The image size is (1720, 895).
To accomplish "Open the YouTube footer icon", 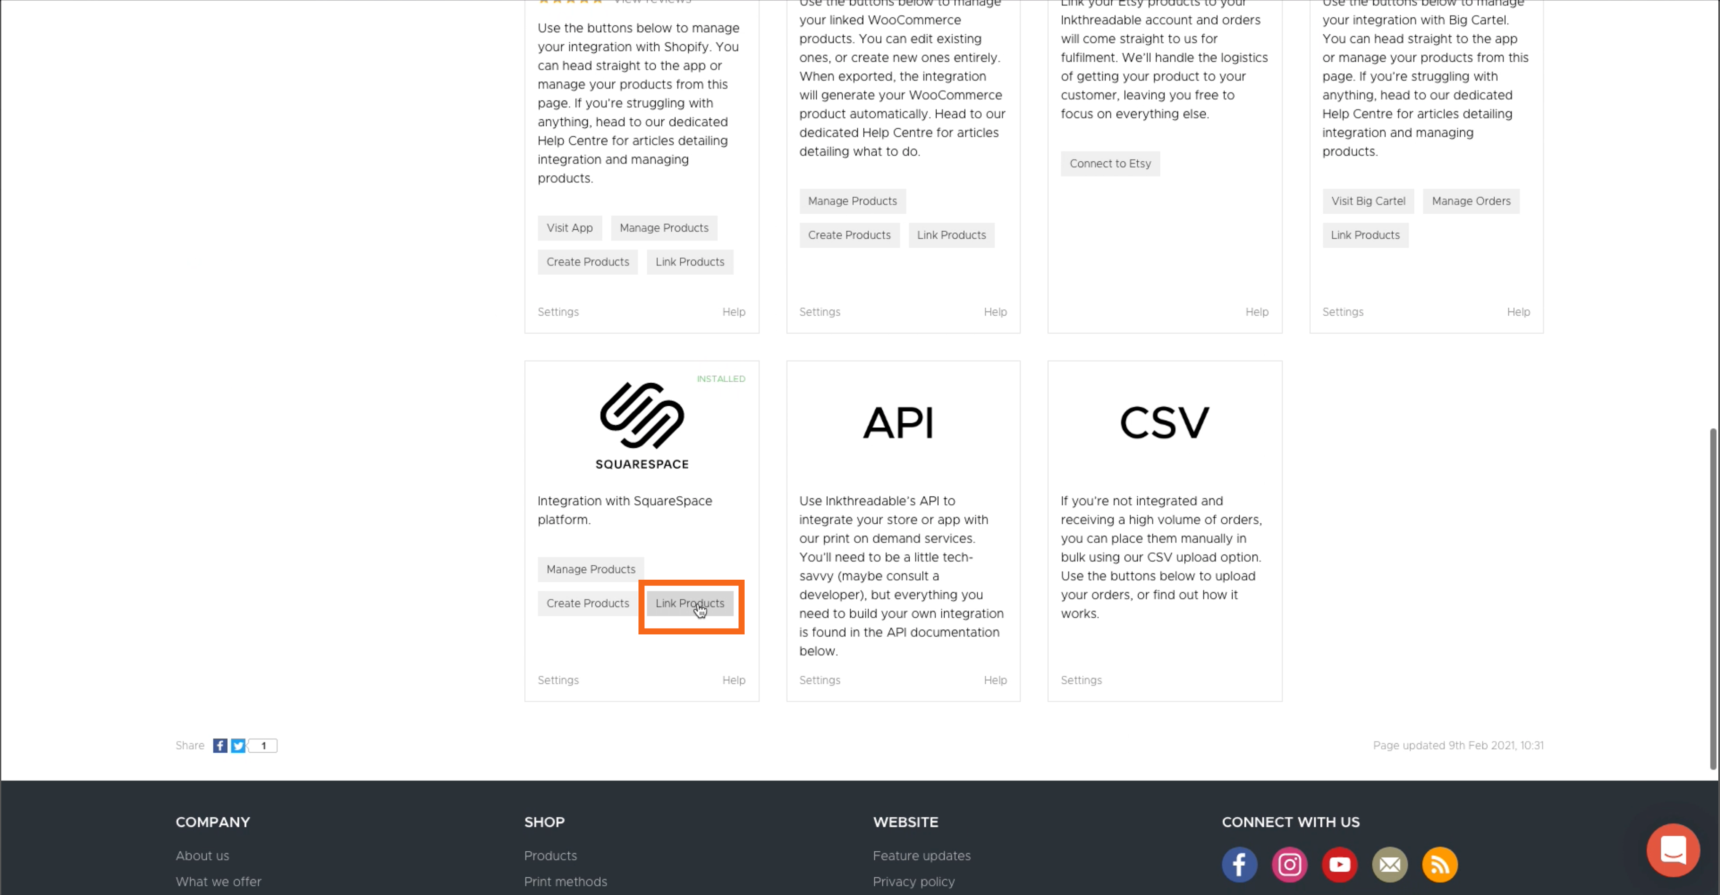I will 1339,864.
